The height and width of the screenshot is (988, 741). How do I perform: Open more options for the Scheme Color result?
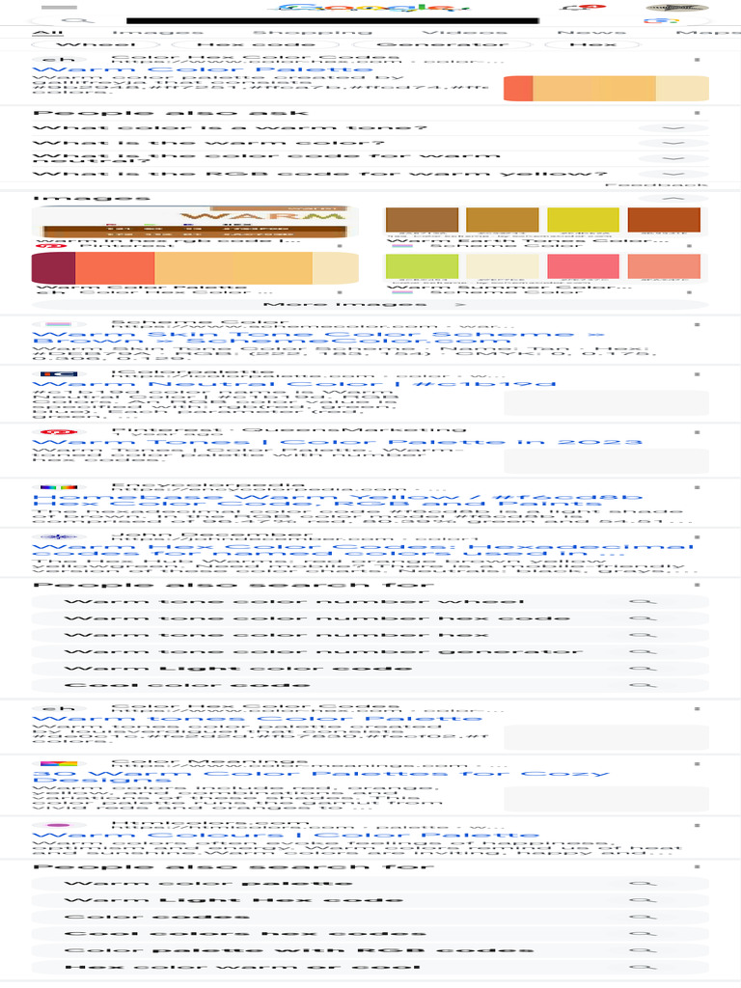(697, 324)
